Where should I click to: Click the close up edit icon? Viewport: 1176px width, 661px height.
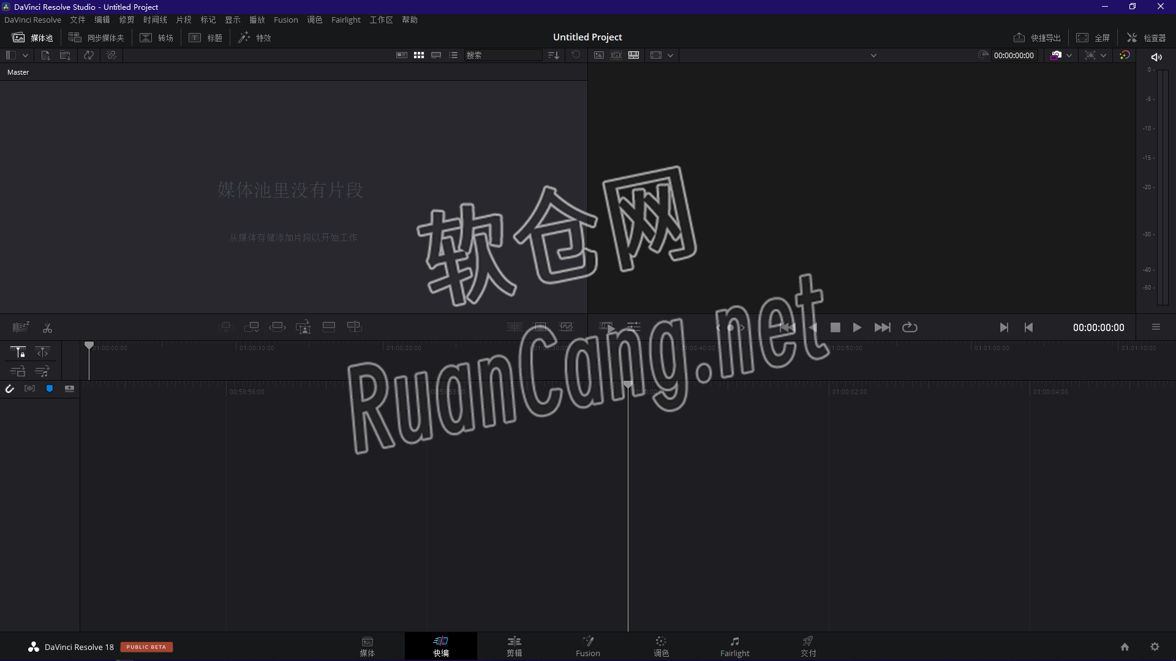click(303, 327)
